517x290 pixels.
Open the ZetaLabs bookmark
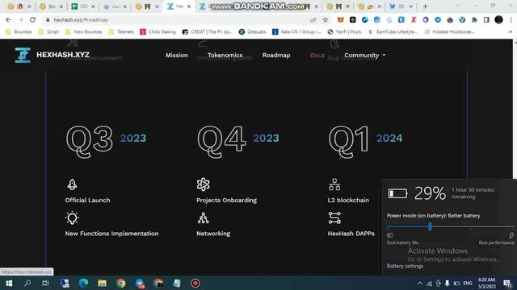point(252,32)
